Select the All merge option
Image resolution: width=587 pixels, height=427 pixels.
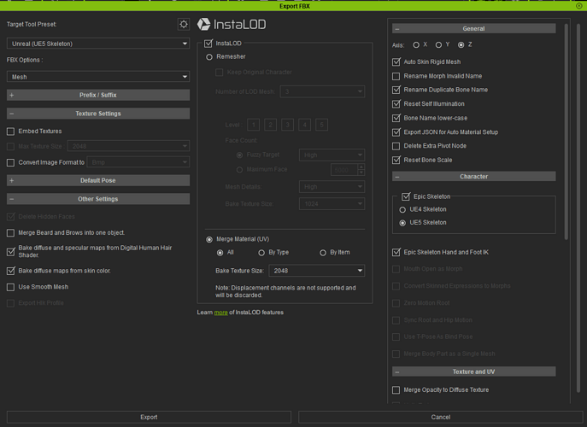click(220, 253)
